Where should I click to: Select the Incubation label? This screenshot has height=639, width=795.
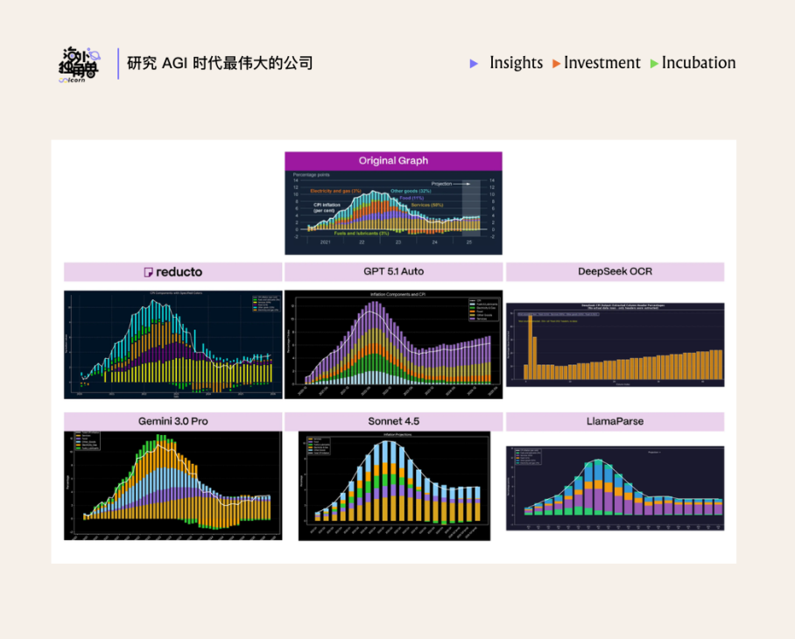pyautogui.click(x=699, y=63)
